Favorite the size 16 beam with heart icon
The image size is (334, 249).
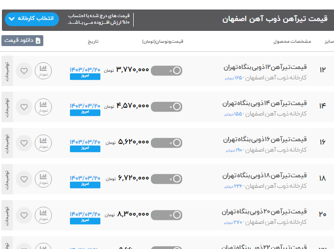click(x=24, y=143)
